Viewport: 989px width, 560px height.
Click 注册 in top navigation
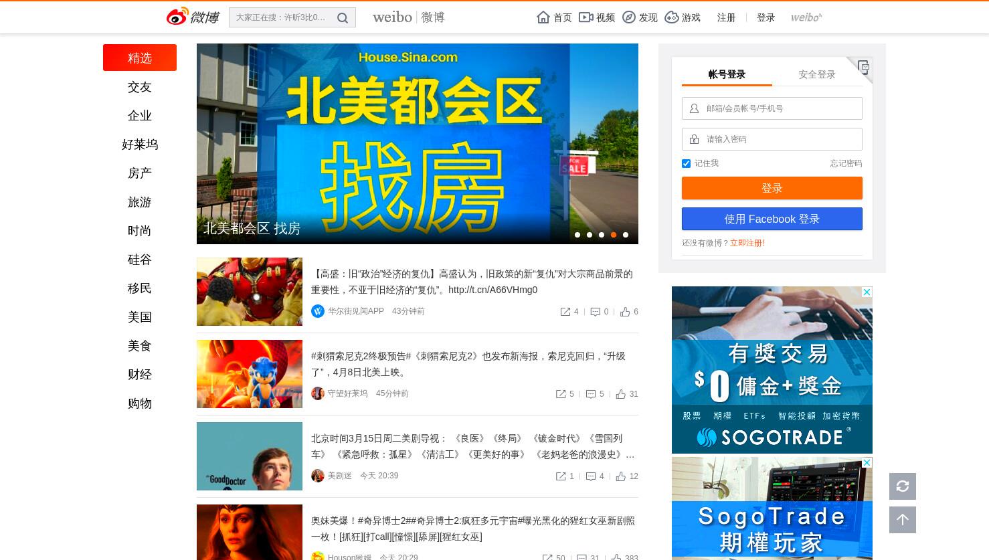coord(726,17)
